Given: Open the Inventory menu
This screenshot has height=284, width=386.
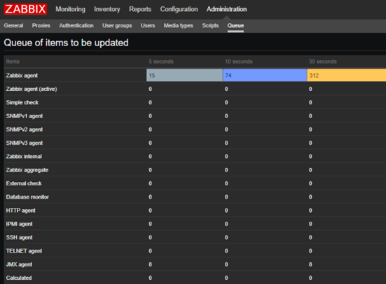Looking at the screenshot, I should (107, 9).
